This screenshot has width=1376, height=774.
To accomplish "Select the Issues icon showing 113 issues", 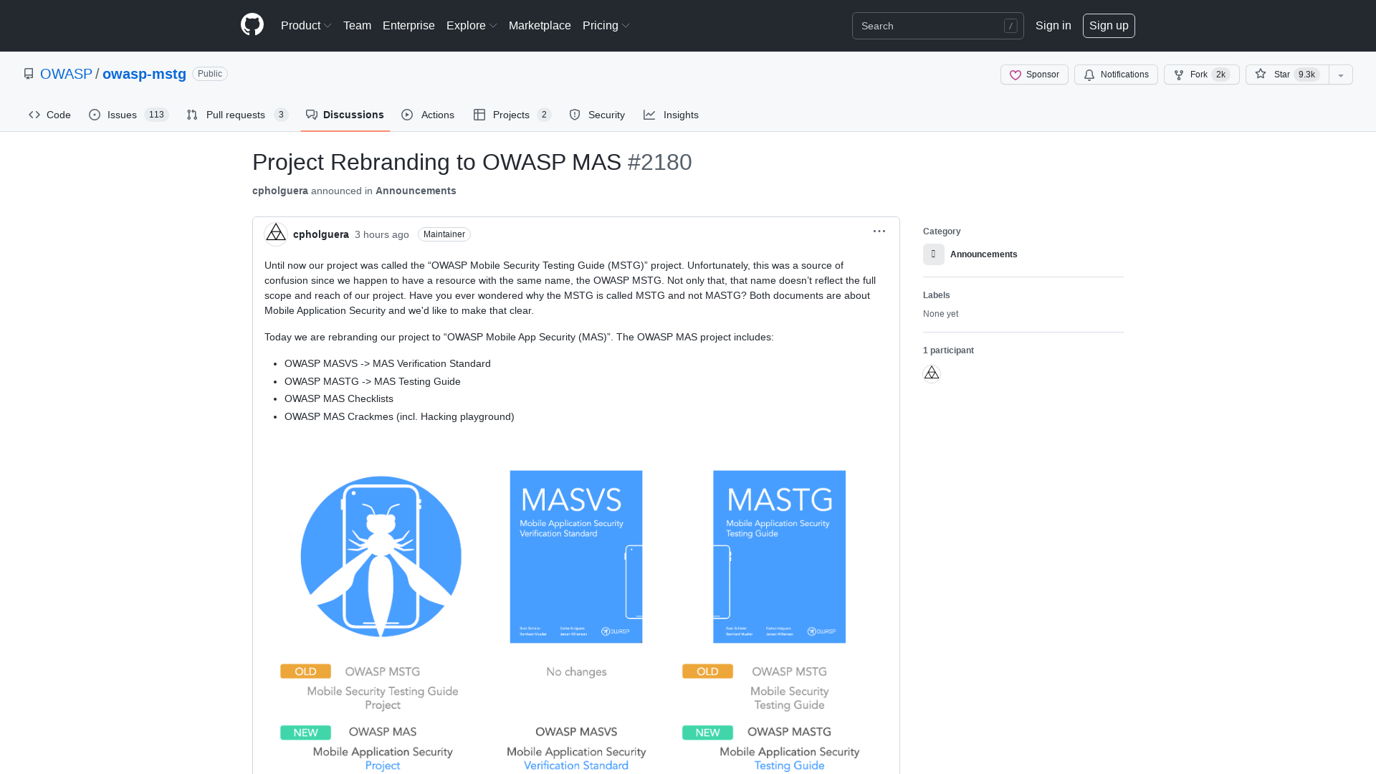I will 94,115.
